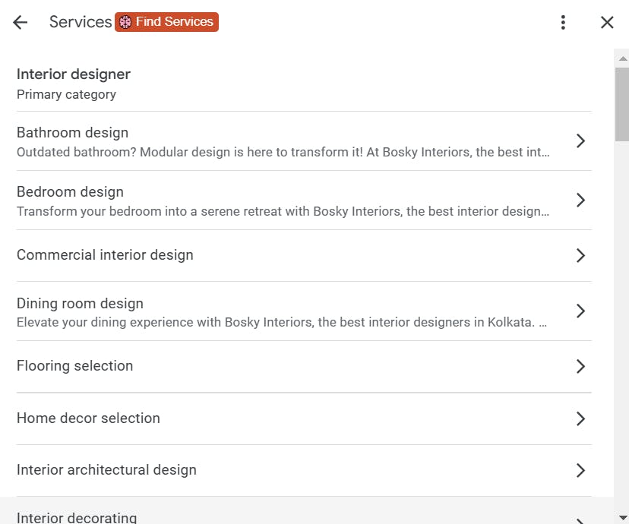Click the scrollbar up arrow
Image resolution: width=629 pixels, height=524 pixels.
(622, 58)
